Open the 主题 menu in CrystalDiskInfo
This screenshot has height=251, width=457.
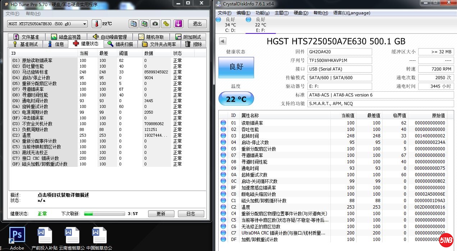tap(281, 13)
